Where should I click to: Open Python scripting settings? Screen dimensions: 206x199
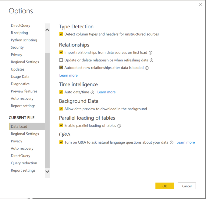click(x=24, y=40)
